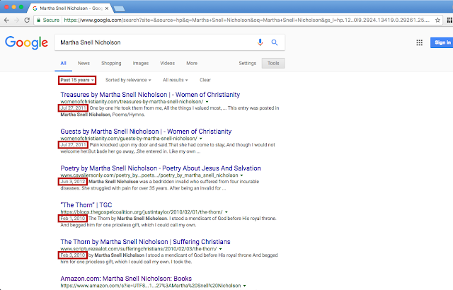Expand the cavaliersonly.com URL arrow
The width and height of the screenshot is (453, 290).
[242, 175]
